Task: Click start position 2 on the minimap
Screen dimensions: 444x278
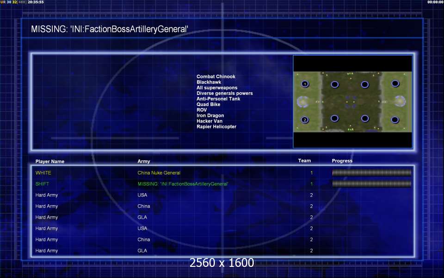Action: click(x=305, y=120)
